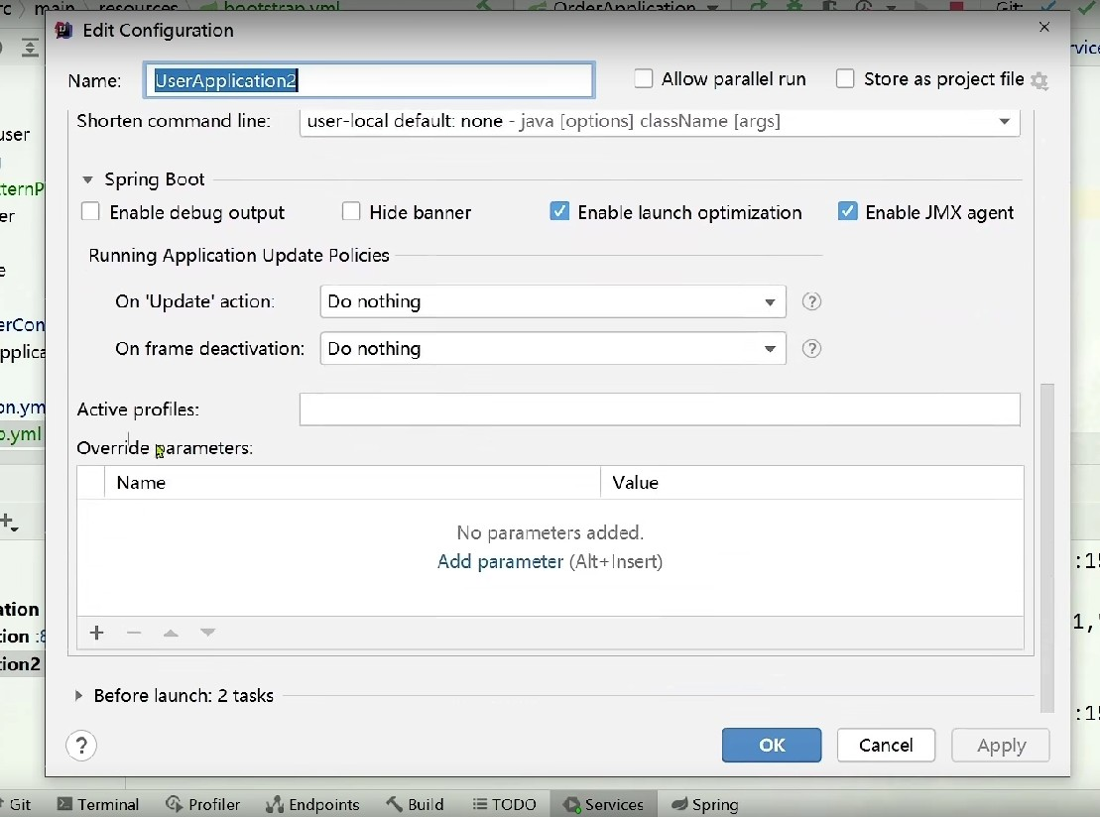1100x817 pixels.
Task: Open dialog help question mark button
Action: pyautogui.click(x=81, y=746)
